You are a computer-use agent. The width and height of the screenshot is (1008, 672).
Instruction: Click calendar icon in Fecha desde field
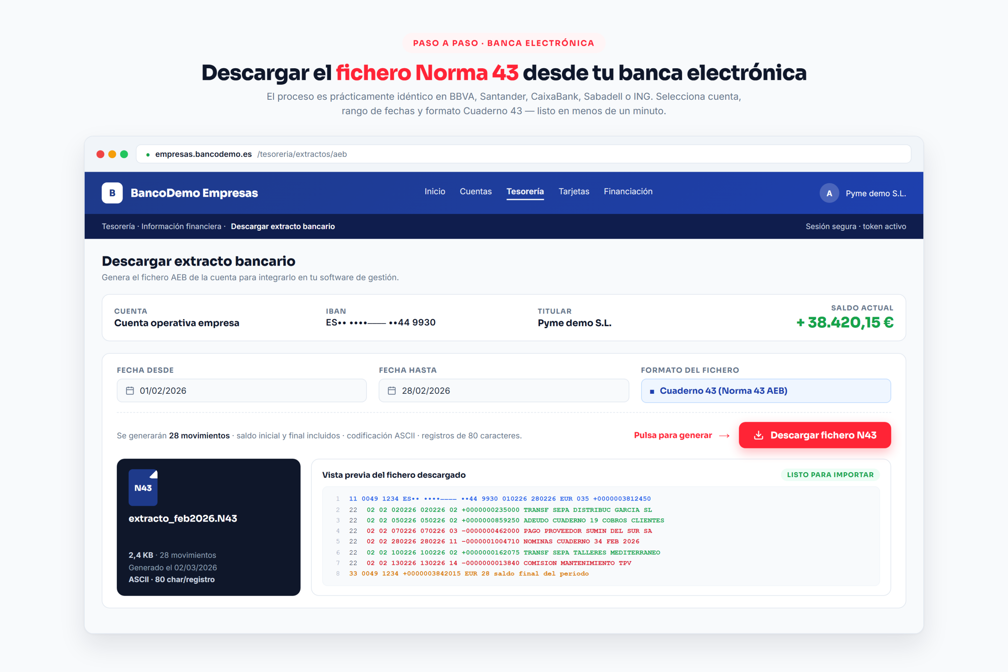coord(130,391)
